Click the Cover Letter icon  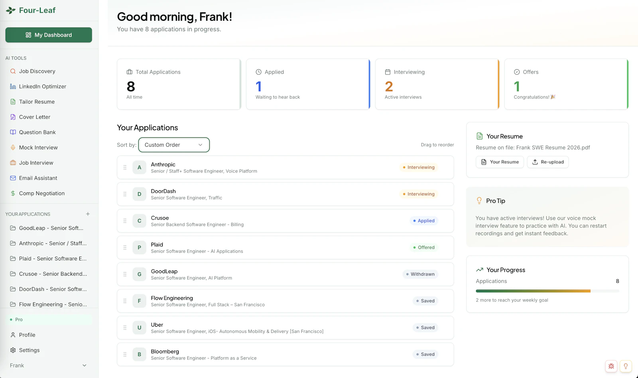(x=13, y=117)
